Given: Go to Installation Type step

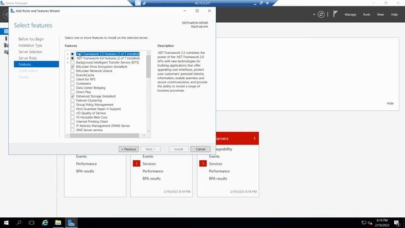Looking at the screenshot, I should [30, 45].
